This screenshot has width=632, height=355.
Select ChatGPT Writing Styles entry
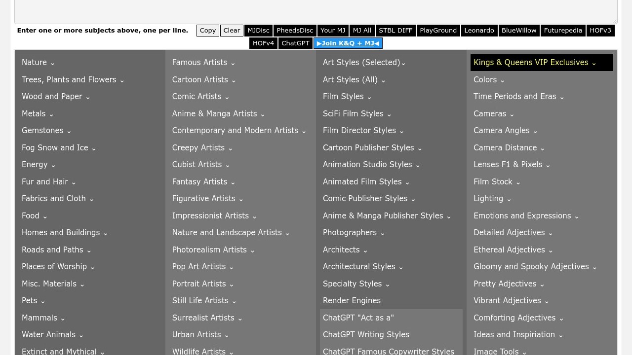(366, 335)
